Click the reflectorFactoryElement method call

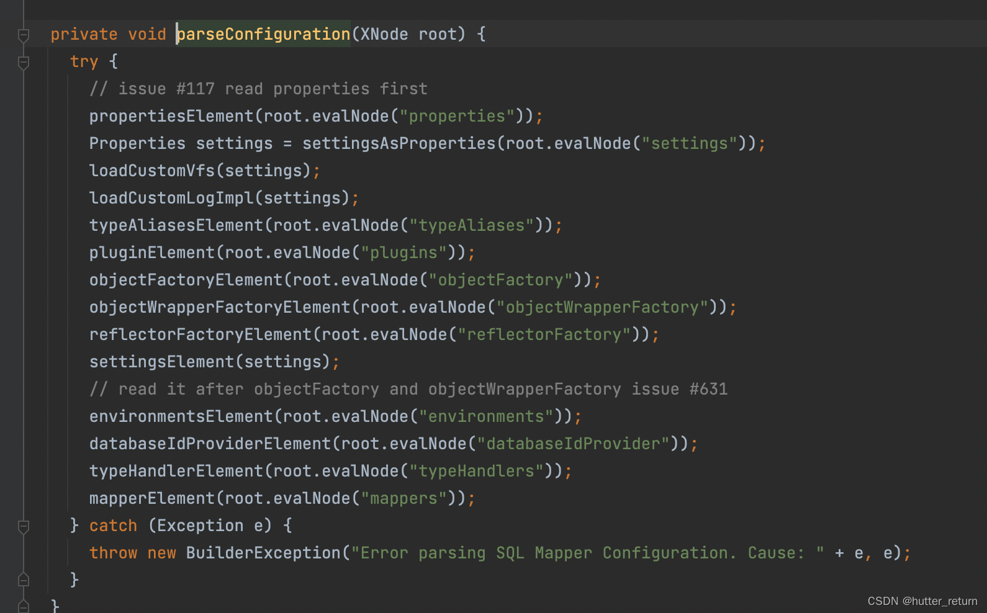(201, 334)
